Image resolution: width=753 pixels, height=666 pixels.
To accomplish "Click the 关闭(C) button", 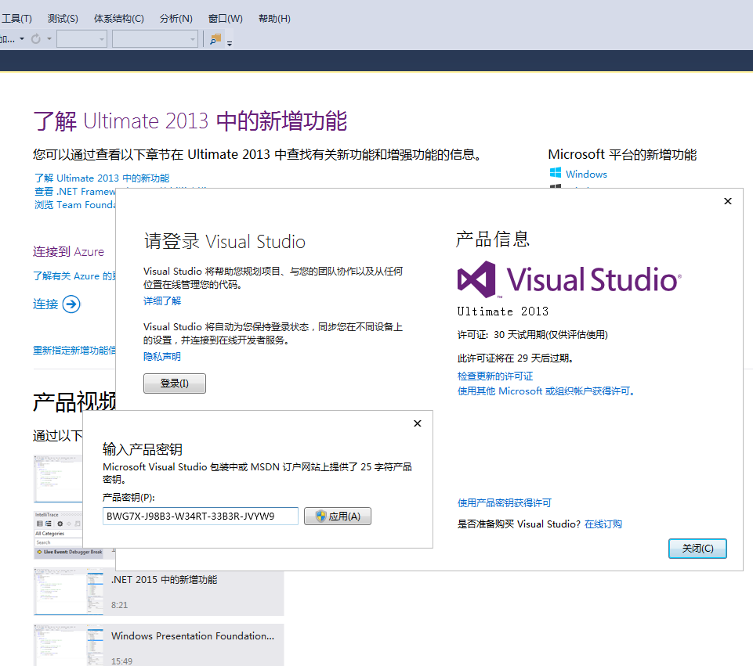I will [x=697, y=549].
